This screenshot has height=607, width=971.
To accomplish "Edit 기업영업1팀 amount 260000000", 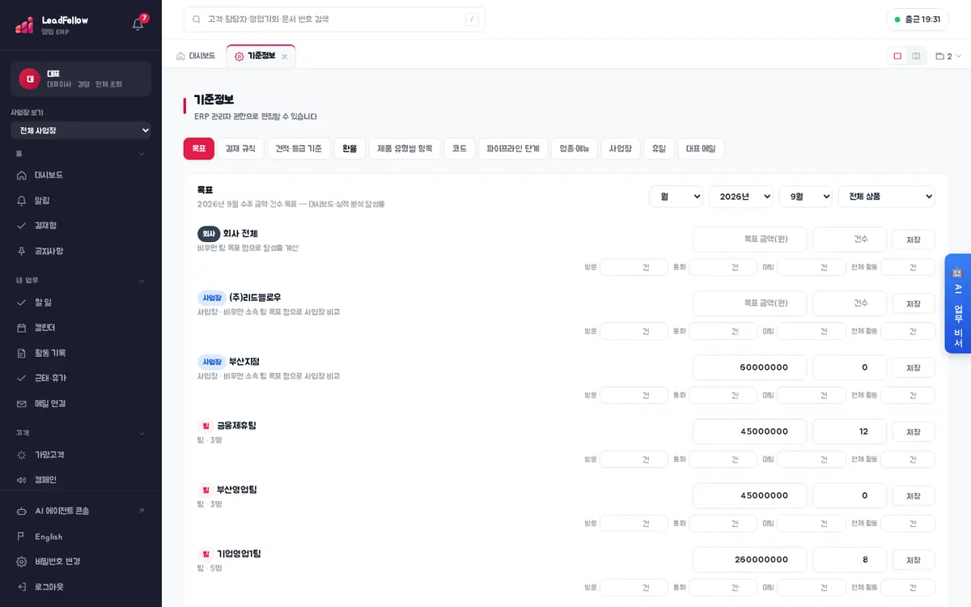I will click(749, 559).
